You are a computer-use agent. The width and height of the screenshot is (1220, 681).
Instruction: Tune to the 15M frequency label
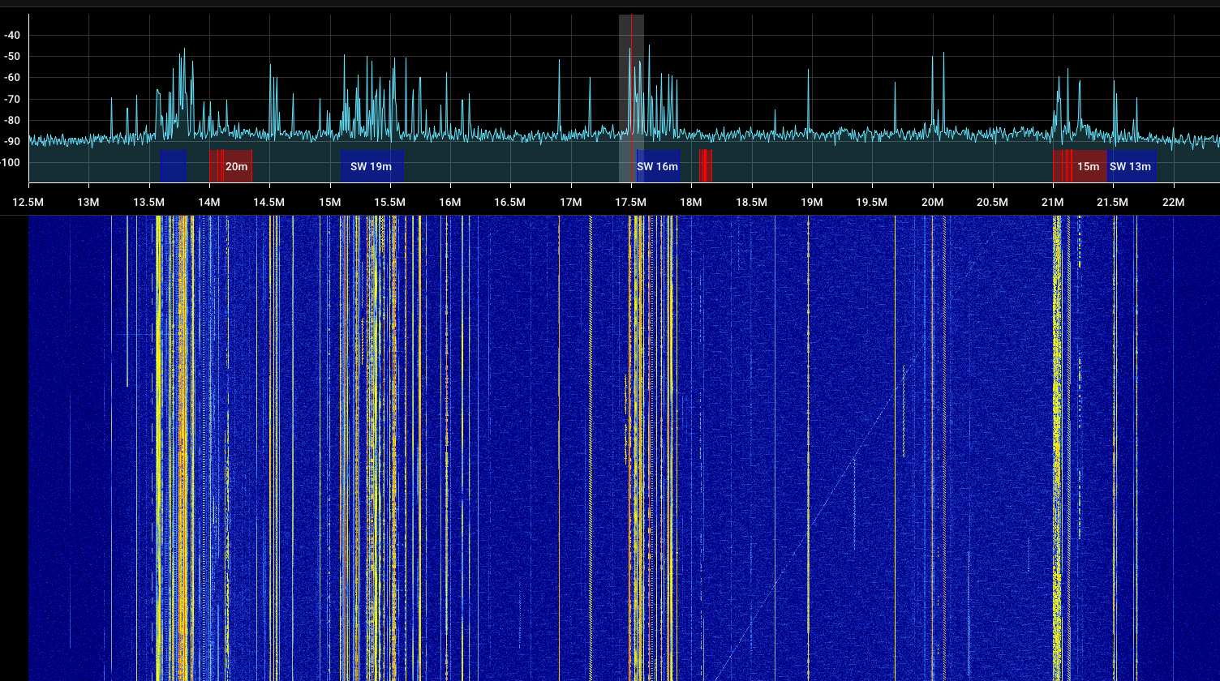point(329,202)
